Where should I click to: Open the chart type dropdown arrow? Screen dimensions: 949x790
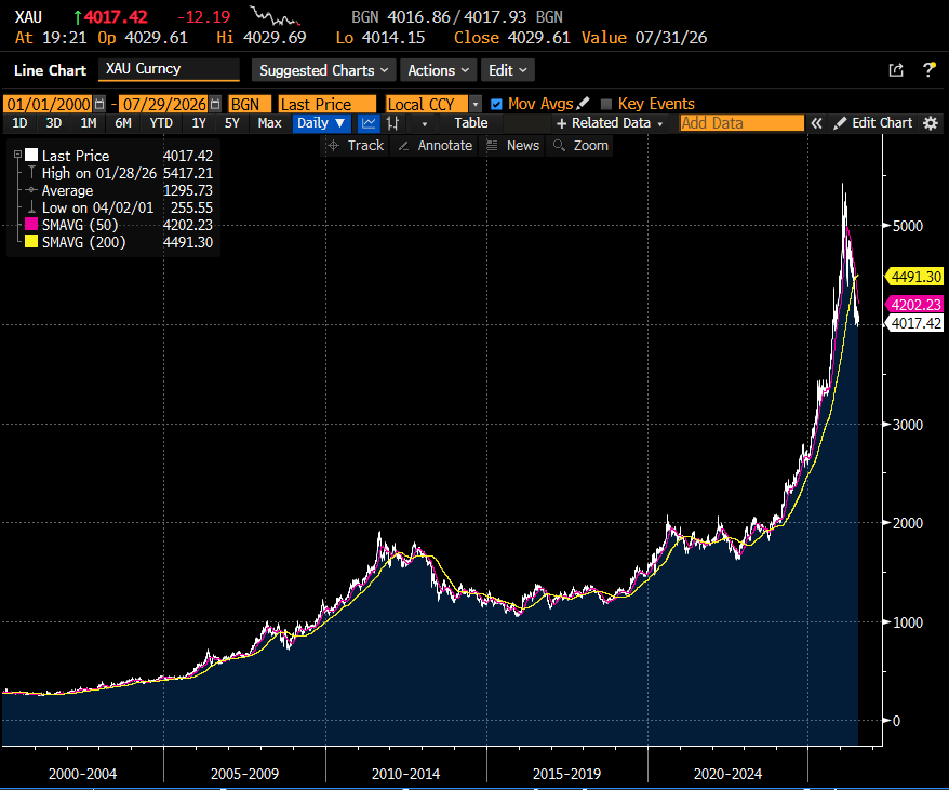click(424, 124)
